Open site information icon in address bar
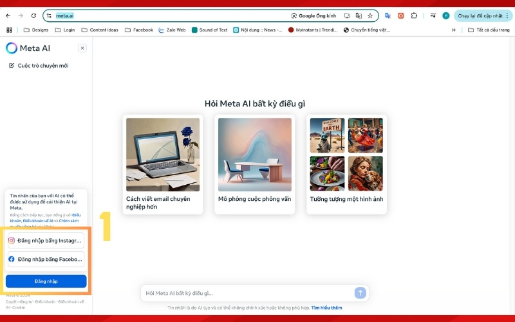Screen dimensions: 515x322 pos(49,15)
